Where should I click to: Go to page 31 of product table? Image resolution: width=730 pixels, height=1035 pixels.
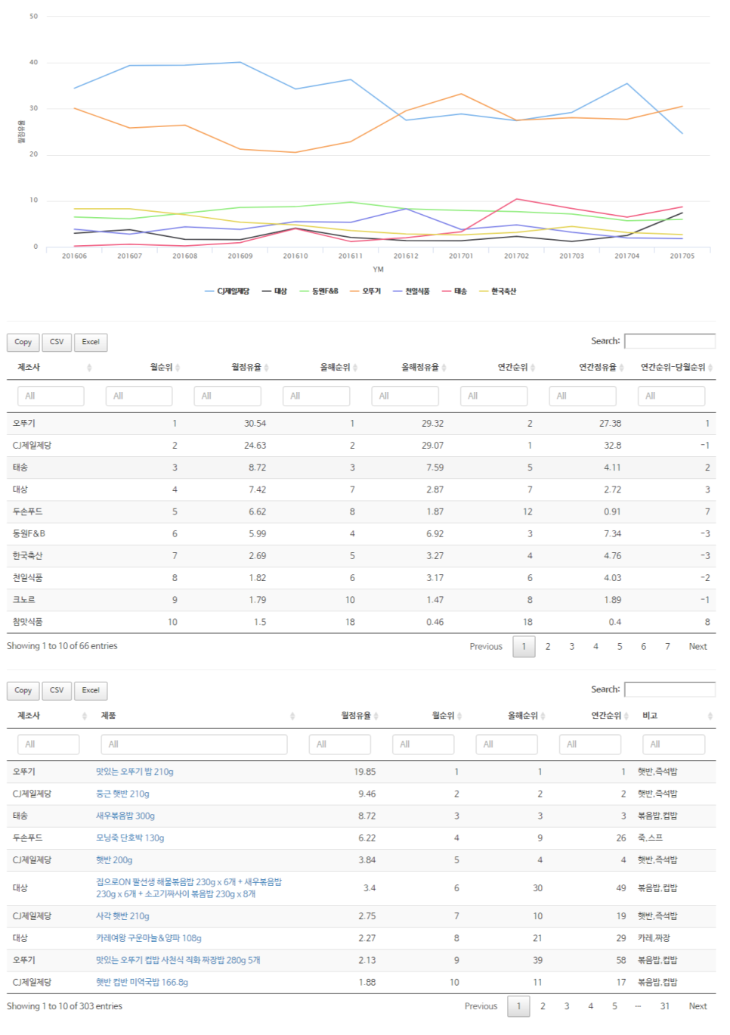(x=664, y=1006)
